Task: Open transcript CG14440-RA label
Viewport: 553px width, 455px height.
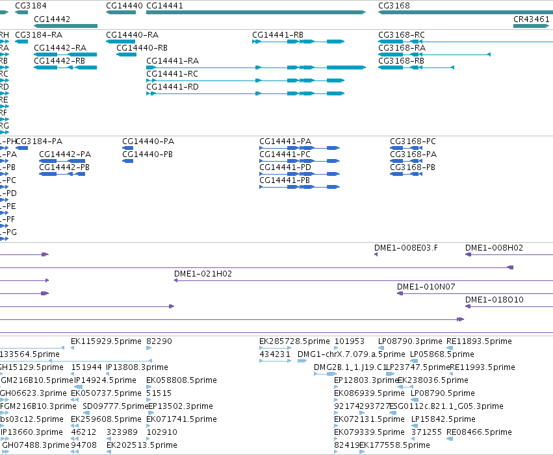Action: click(133, 35)
